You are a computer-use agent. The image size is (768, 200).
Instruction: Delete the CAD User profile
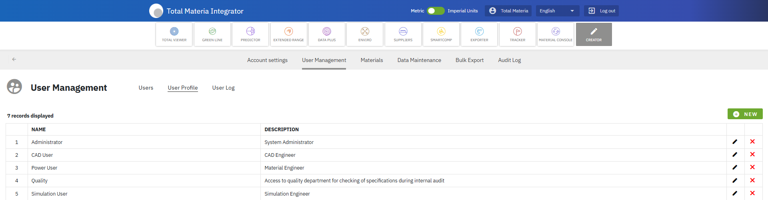click(x=752, y=154)
